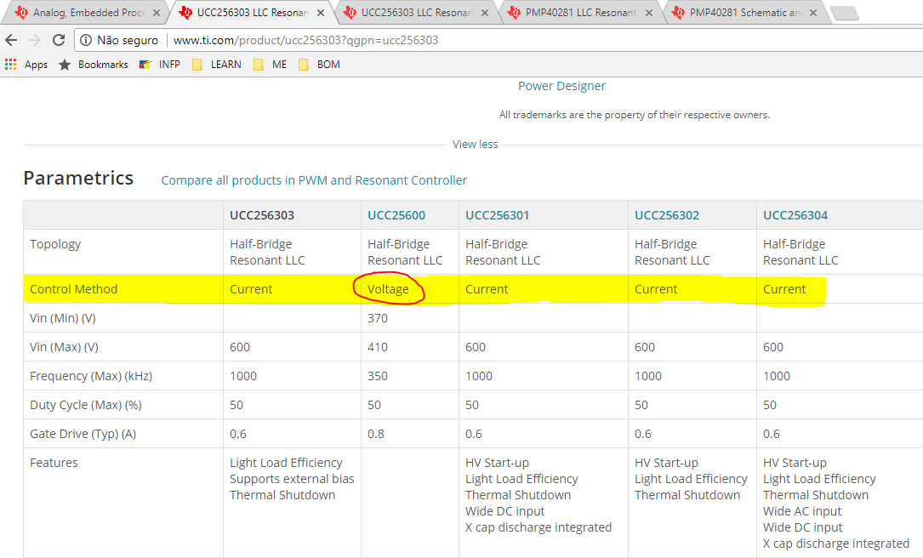This screenshot has height=558, width=923.
Task: Open the ME bookmark folder
Action: point(271,64)
